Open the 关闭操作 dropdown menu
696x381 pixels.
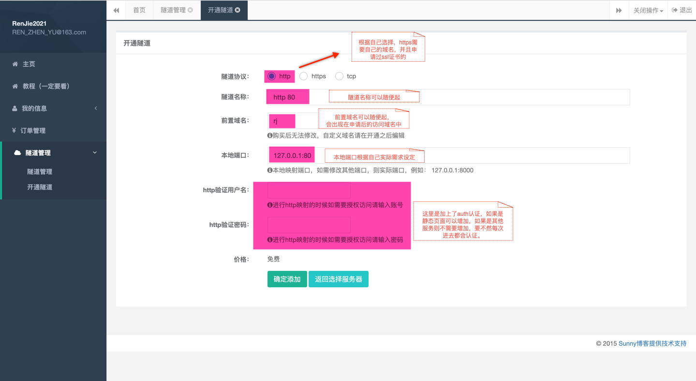(648, 10)
